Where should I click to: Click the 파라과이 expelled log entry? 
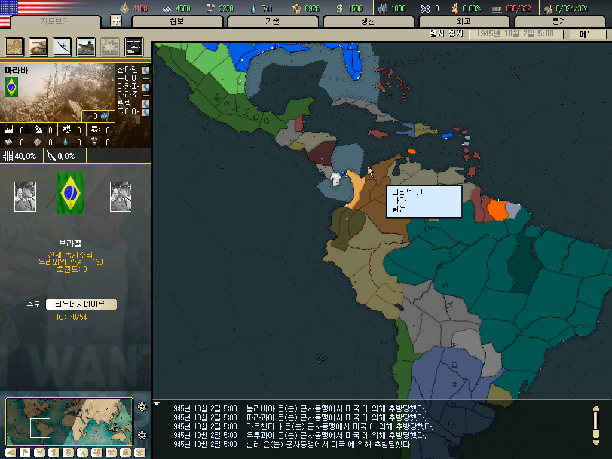click(298, 417)
